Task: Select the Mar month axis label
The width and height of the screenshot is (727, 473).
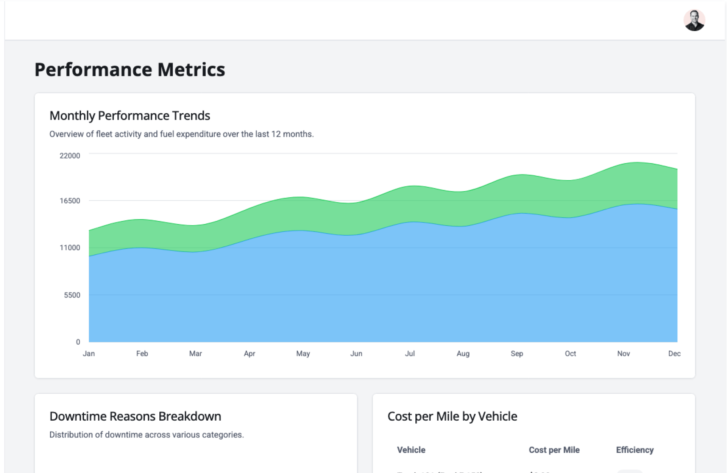Action: 195,354
